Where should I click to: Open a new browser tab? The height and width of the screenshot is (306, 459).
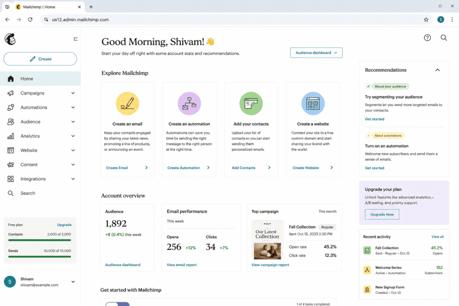pyautogui.click(x=91, y=7)
